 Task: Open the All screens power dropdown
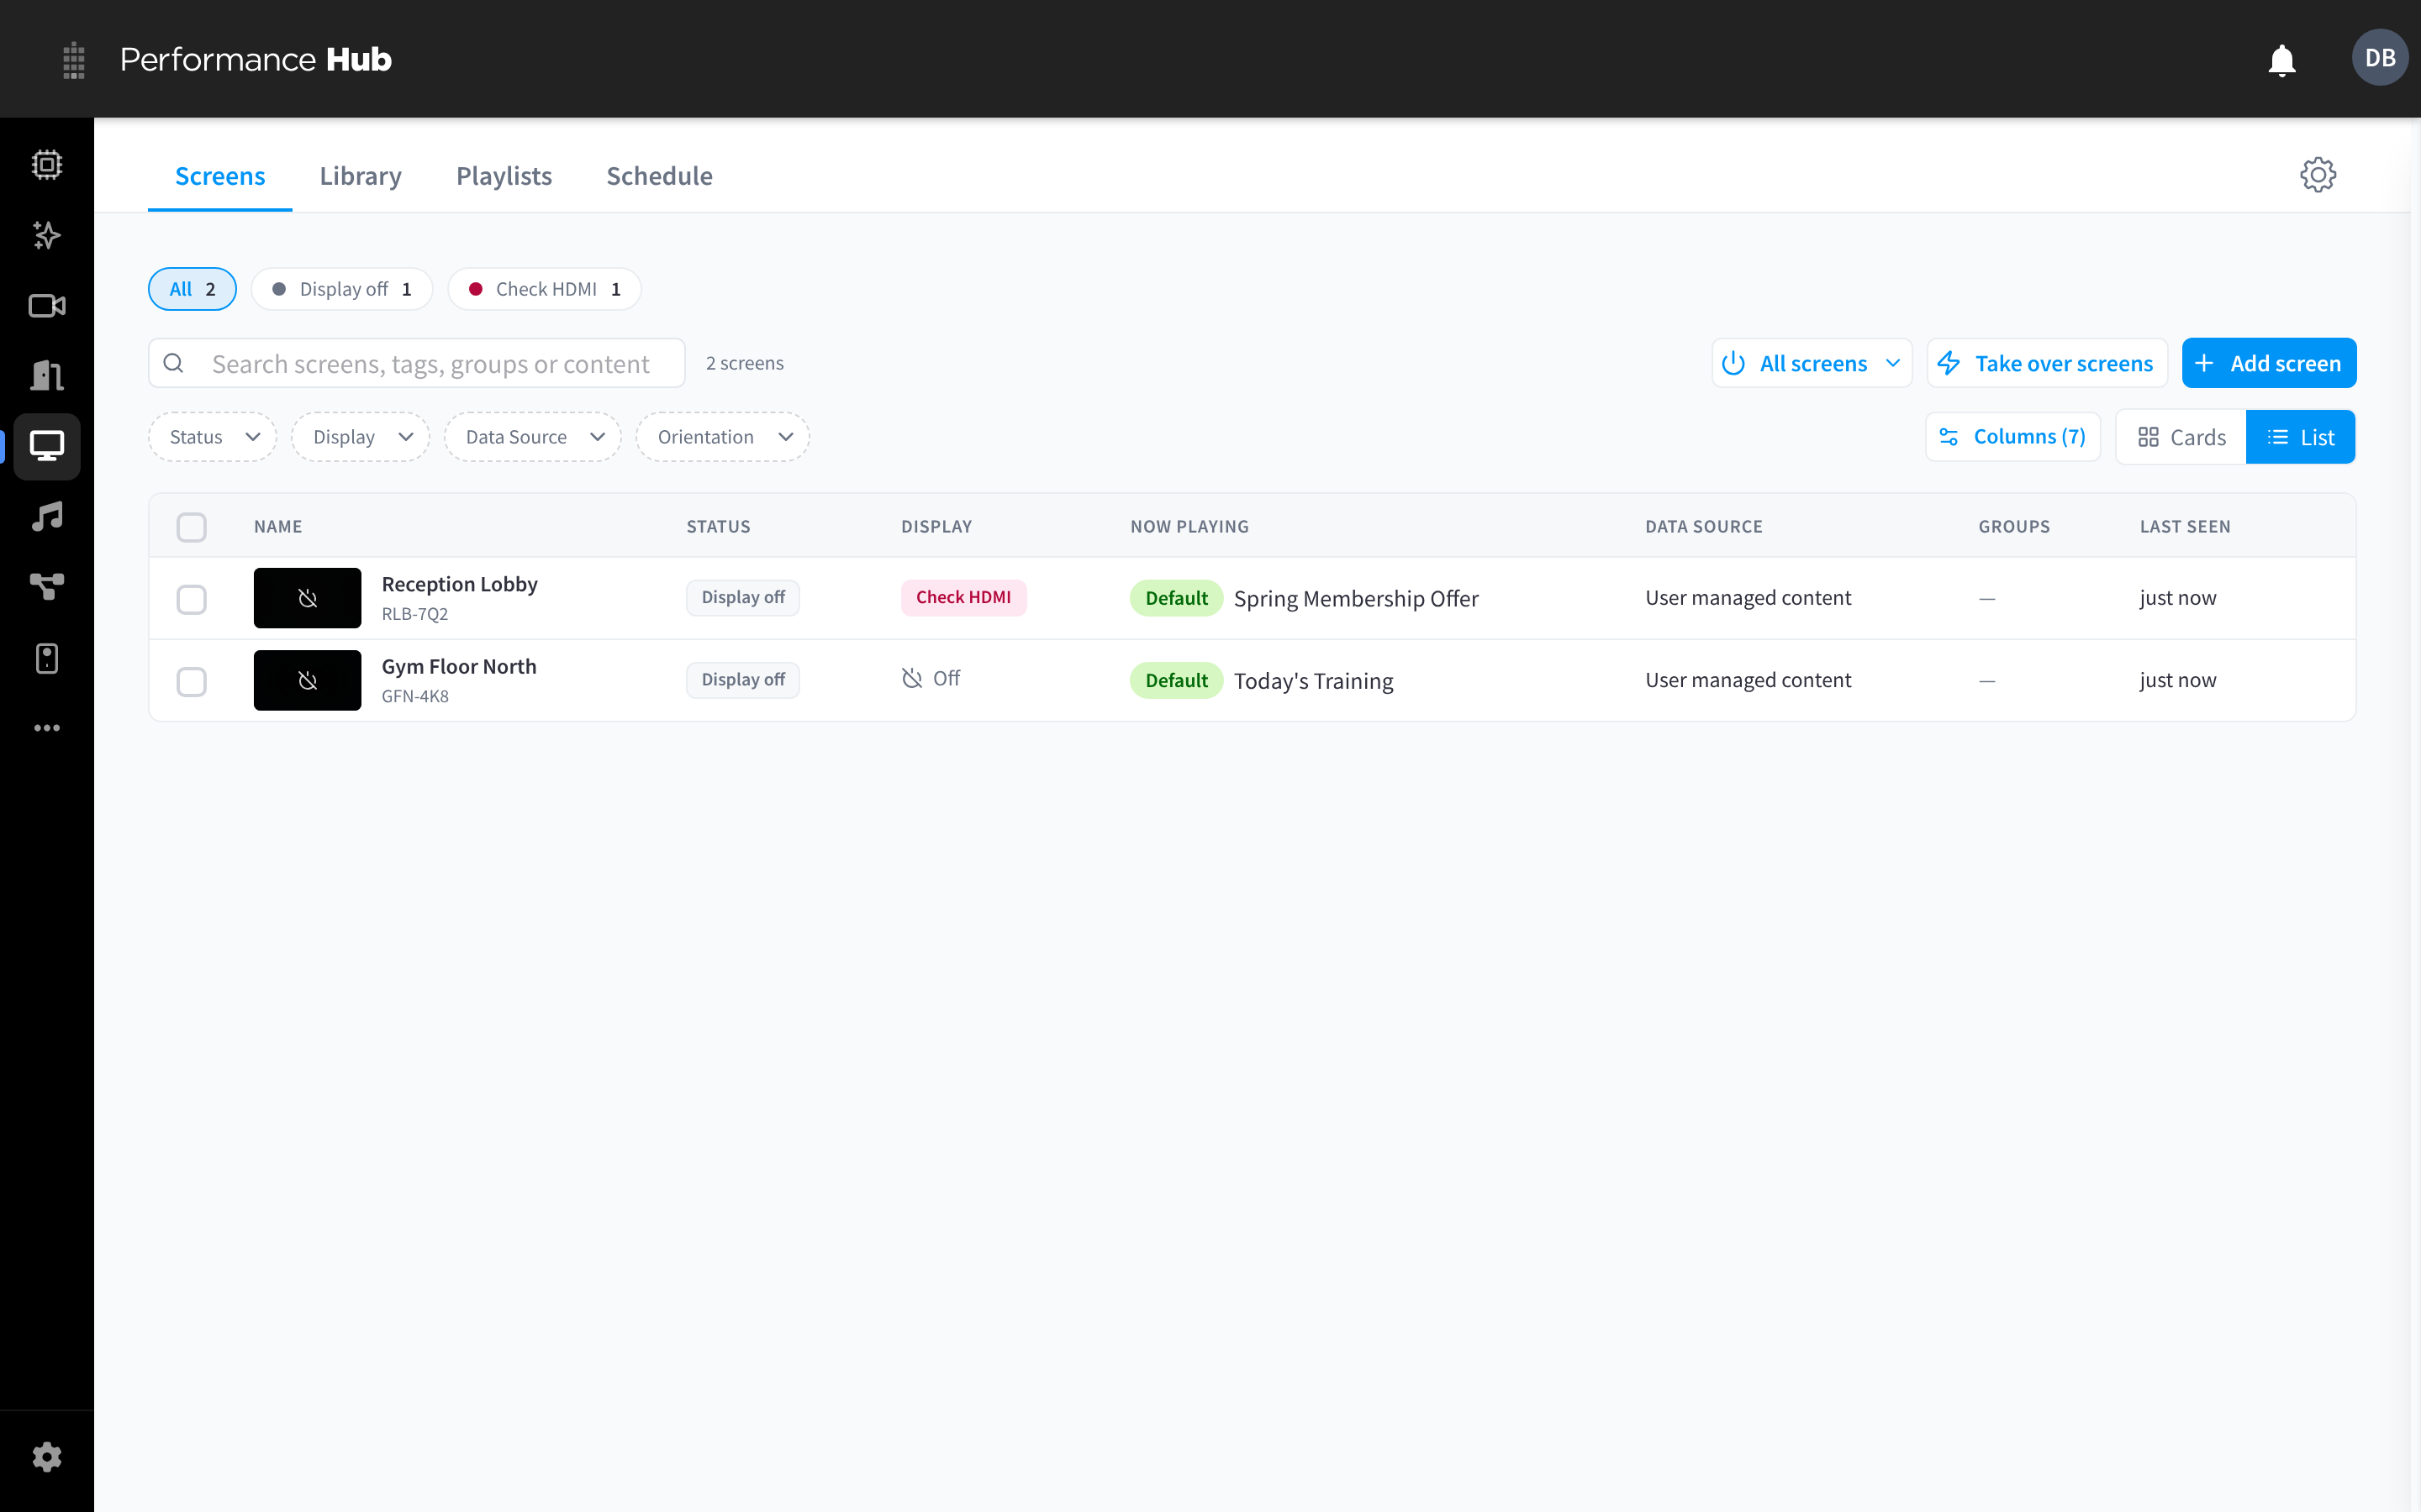[1811, 363]
